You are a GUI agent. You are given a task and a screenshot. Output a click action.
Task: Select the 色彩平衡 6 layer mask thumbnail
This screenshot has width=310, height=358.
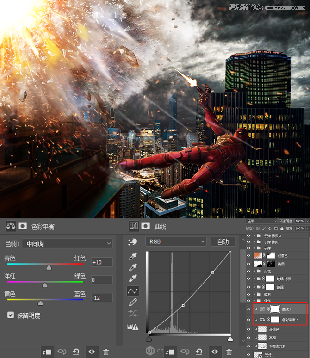coord(275,320)
